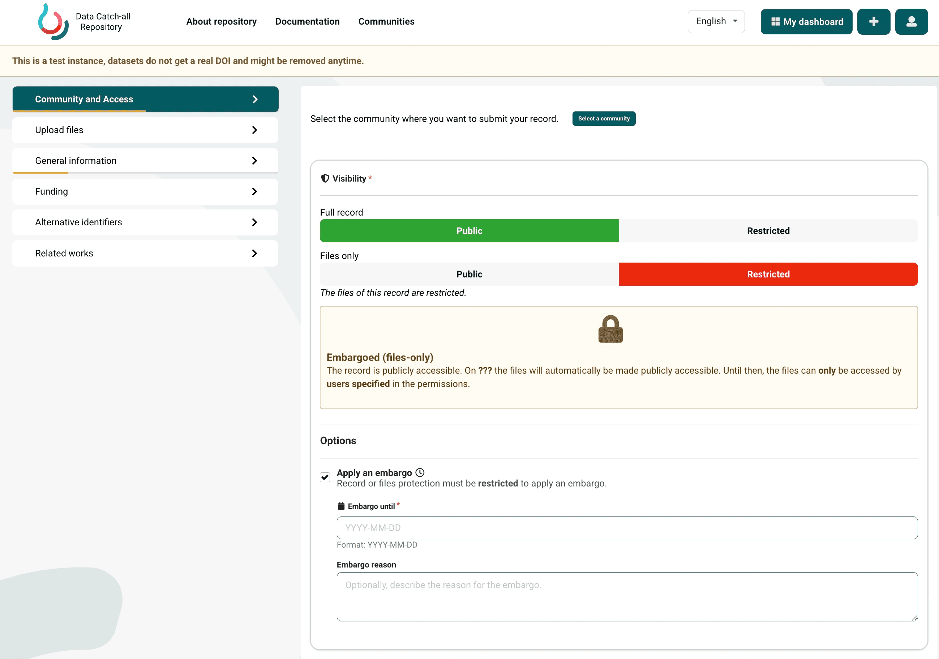Uncheck the Apply an embargo checkbox
Image resolution: width=939 pixels, height=659 pixels.
point(325,477)
